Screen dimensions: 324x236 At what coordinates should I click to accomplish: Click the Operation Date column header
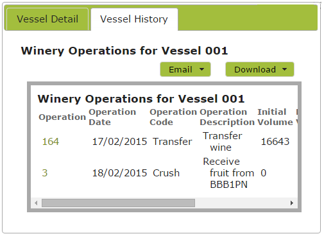click(x=112, y=117)
